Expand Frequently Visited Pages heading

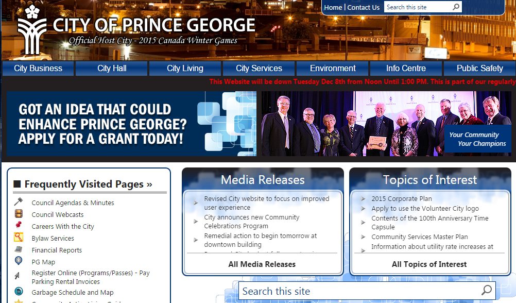point(88,184)
